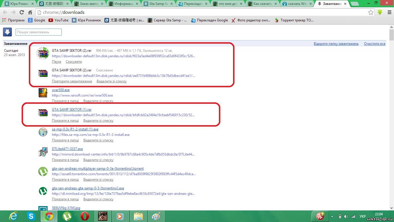
Task: Click Видалити зі списку for GTA SAMP SEKTOR (1).rar
Action: pyautogui.click(x=98, y=121)
